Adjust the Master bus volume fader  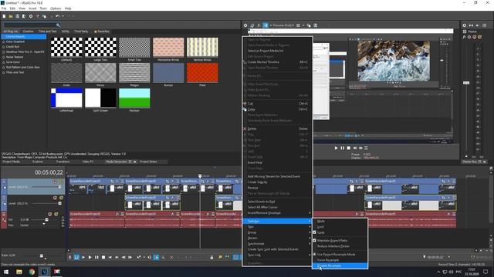[x=466, y=82]
